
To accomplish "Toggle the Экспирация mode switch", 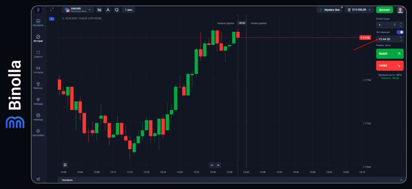I will click(x=400, y=32).
